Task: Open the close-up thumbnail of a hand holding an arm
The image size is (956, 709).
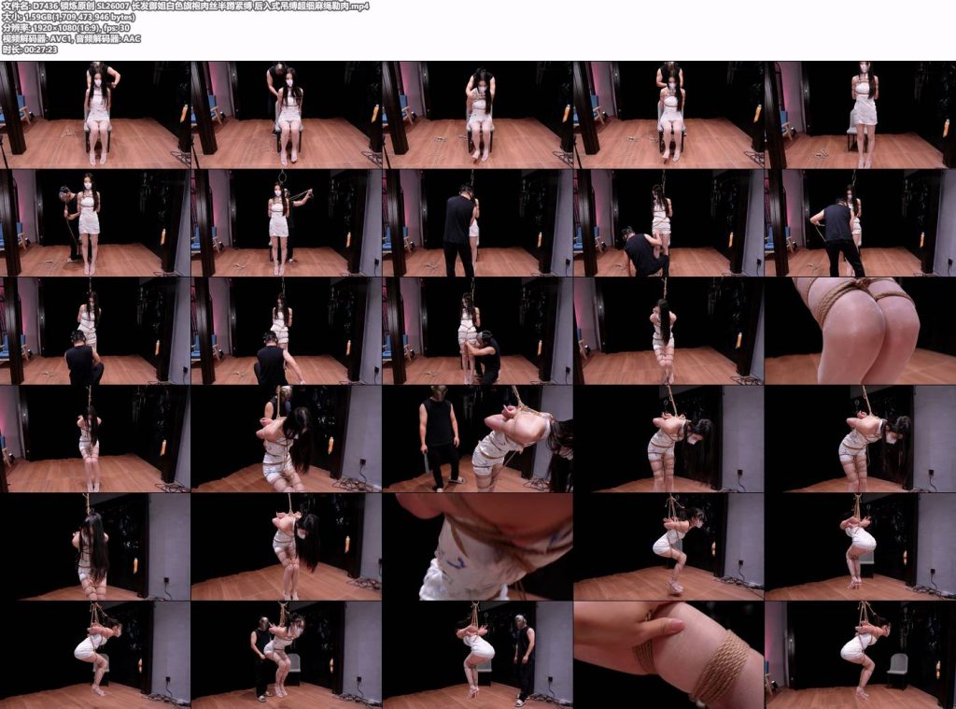Action: click(x=668, y=655)
